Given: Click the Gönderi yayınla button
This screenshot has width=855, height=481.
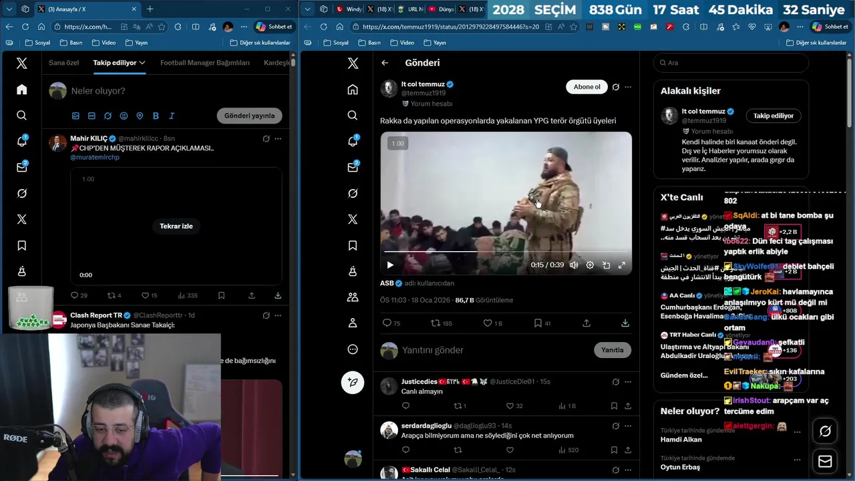Looking at the screenshot, I should (249, 116).
